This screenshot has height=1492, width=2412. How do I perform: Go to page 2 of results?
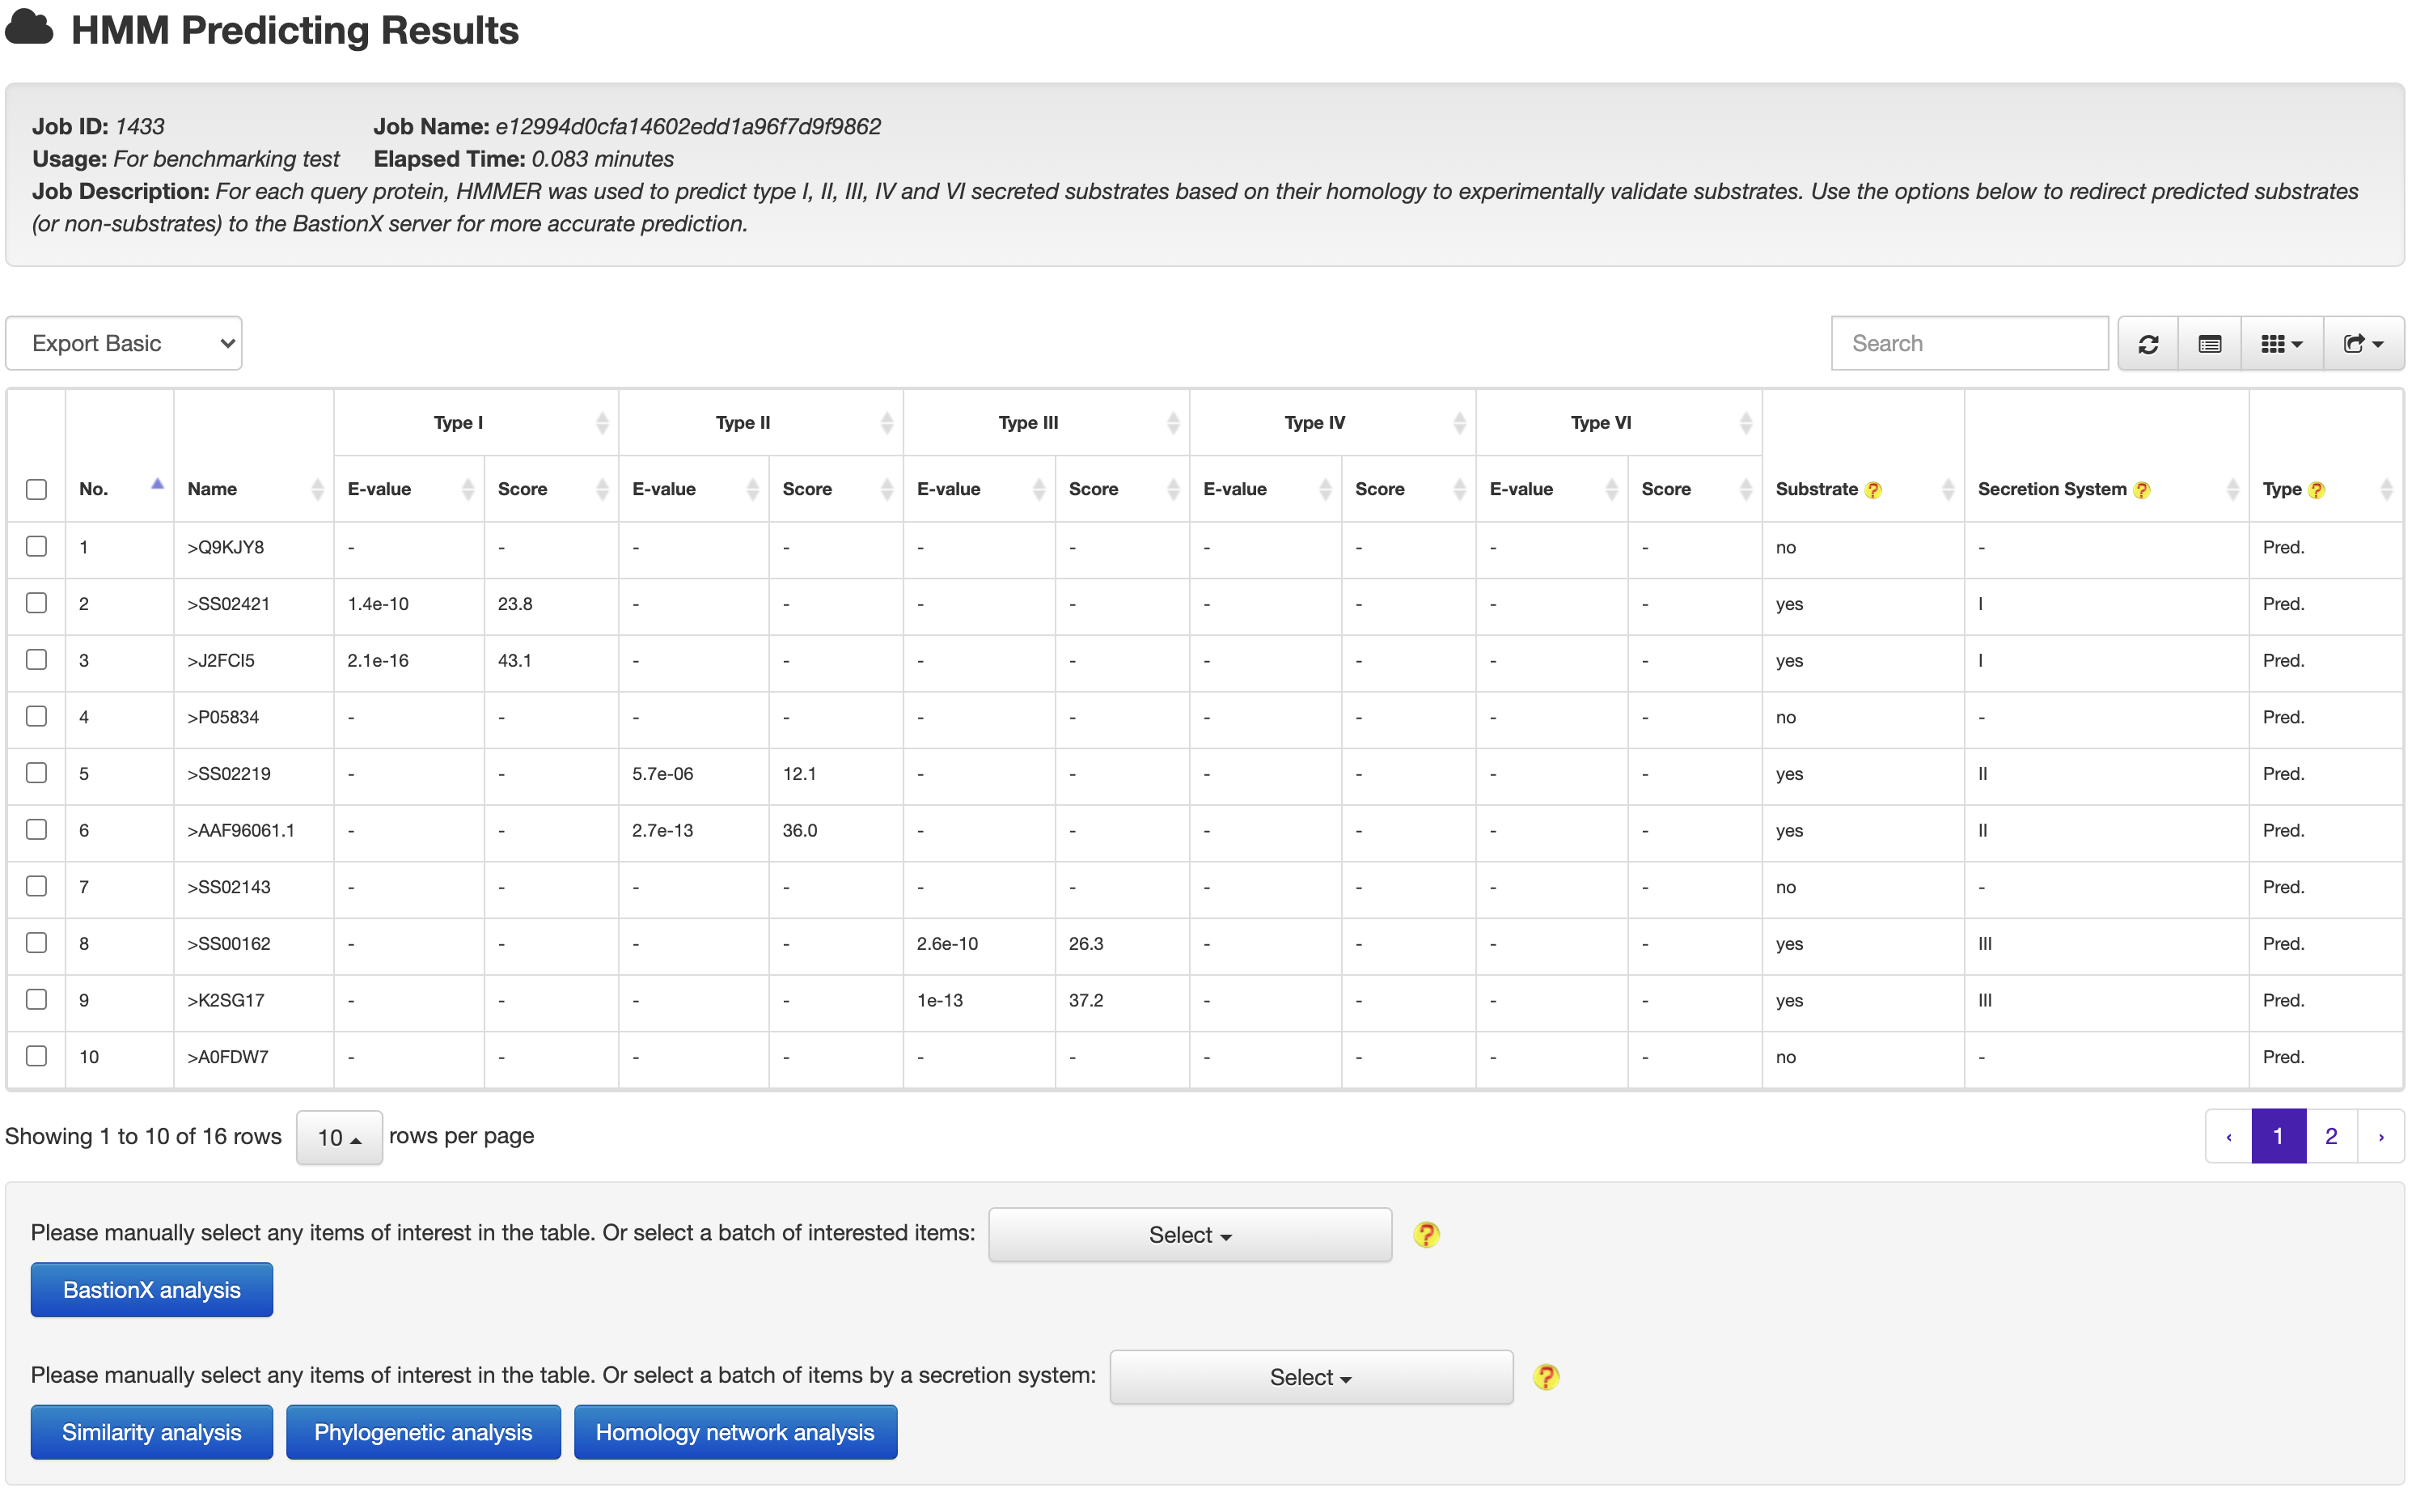(x=2330, y=1136)
